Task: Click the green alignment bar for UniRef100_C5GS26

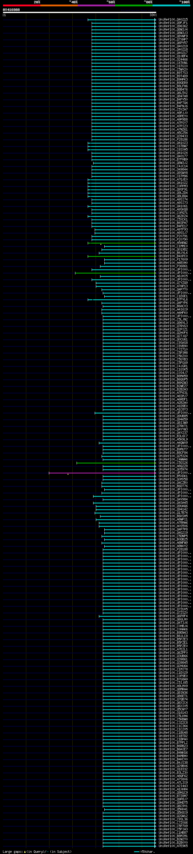Action: [116, 463]
